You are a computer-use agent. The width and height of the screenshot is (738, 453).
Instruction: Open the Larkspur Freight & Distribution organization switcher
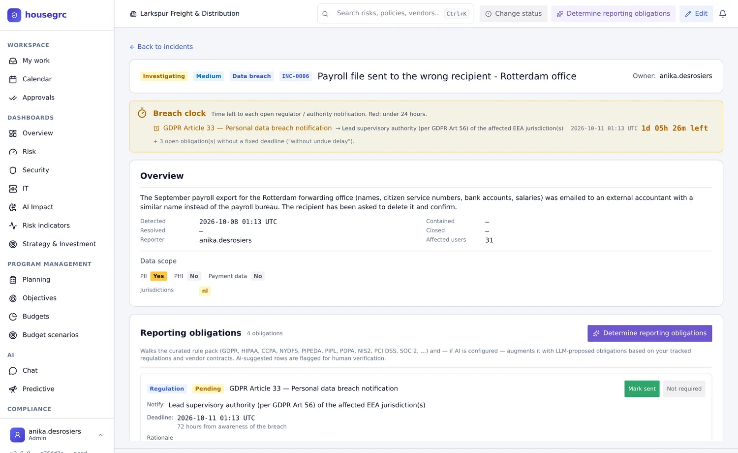[184, 14]
